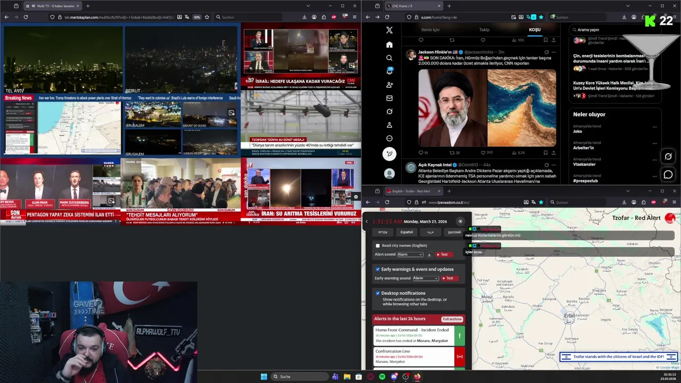Click Windows taskbar Suche search box
The height and width of the screenshot is (383, 681).
pos(300,377)
